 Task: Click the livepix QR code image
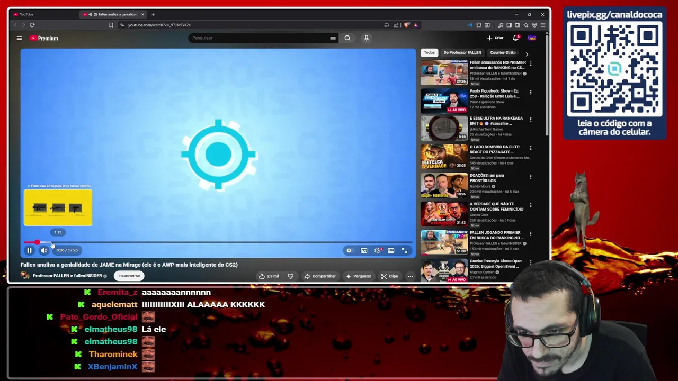[614, 69]
